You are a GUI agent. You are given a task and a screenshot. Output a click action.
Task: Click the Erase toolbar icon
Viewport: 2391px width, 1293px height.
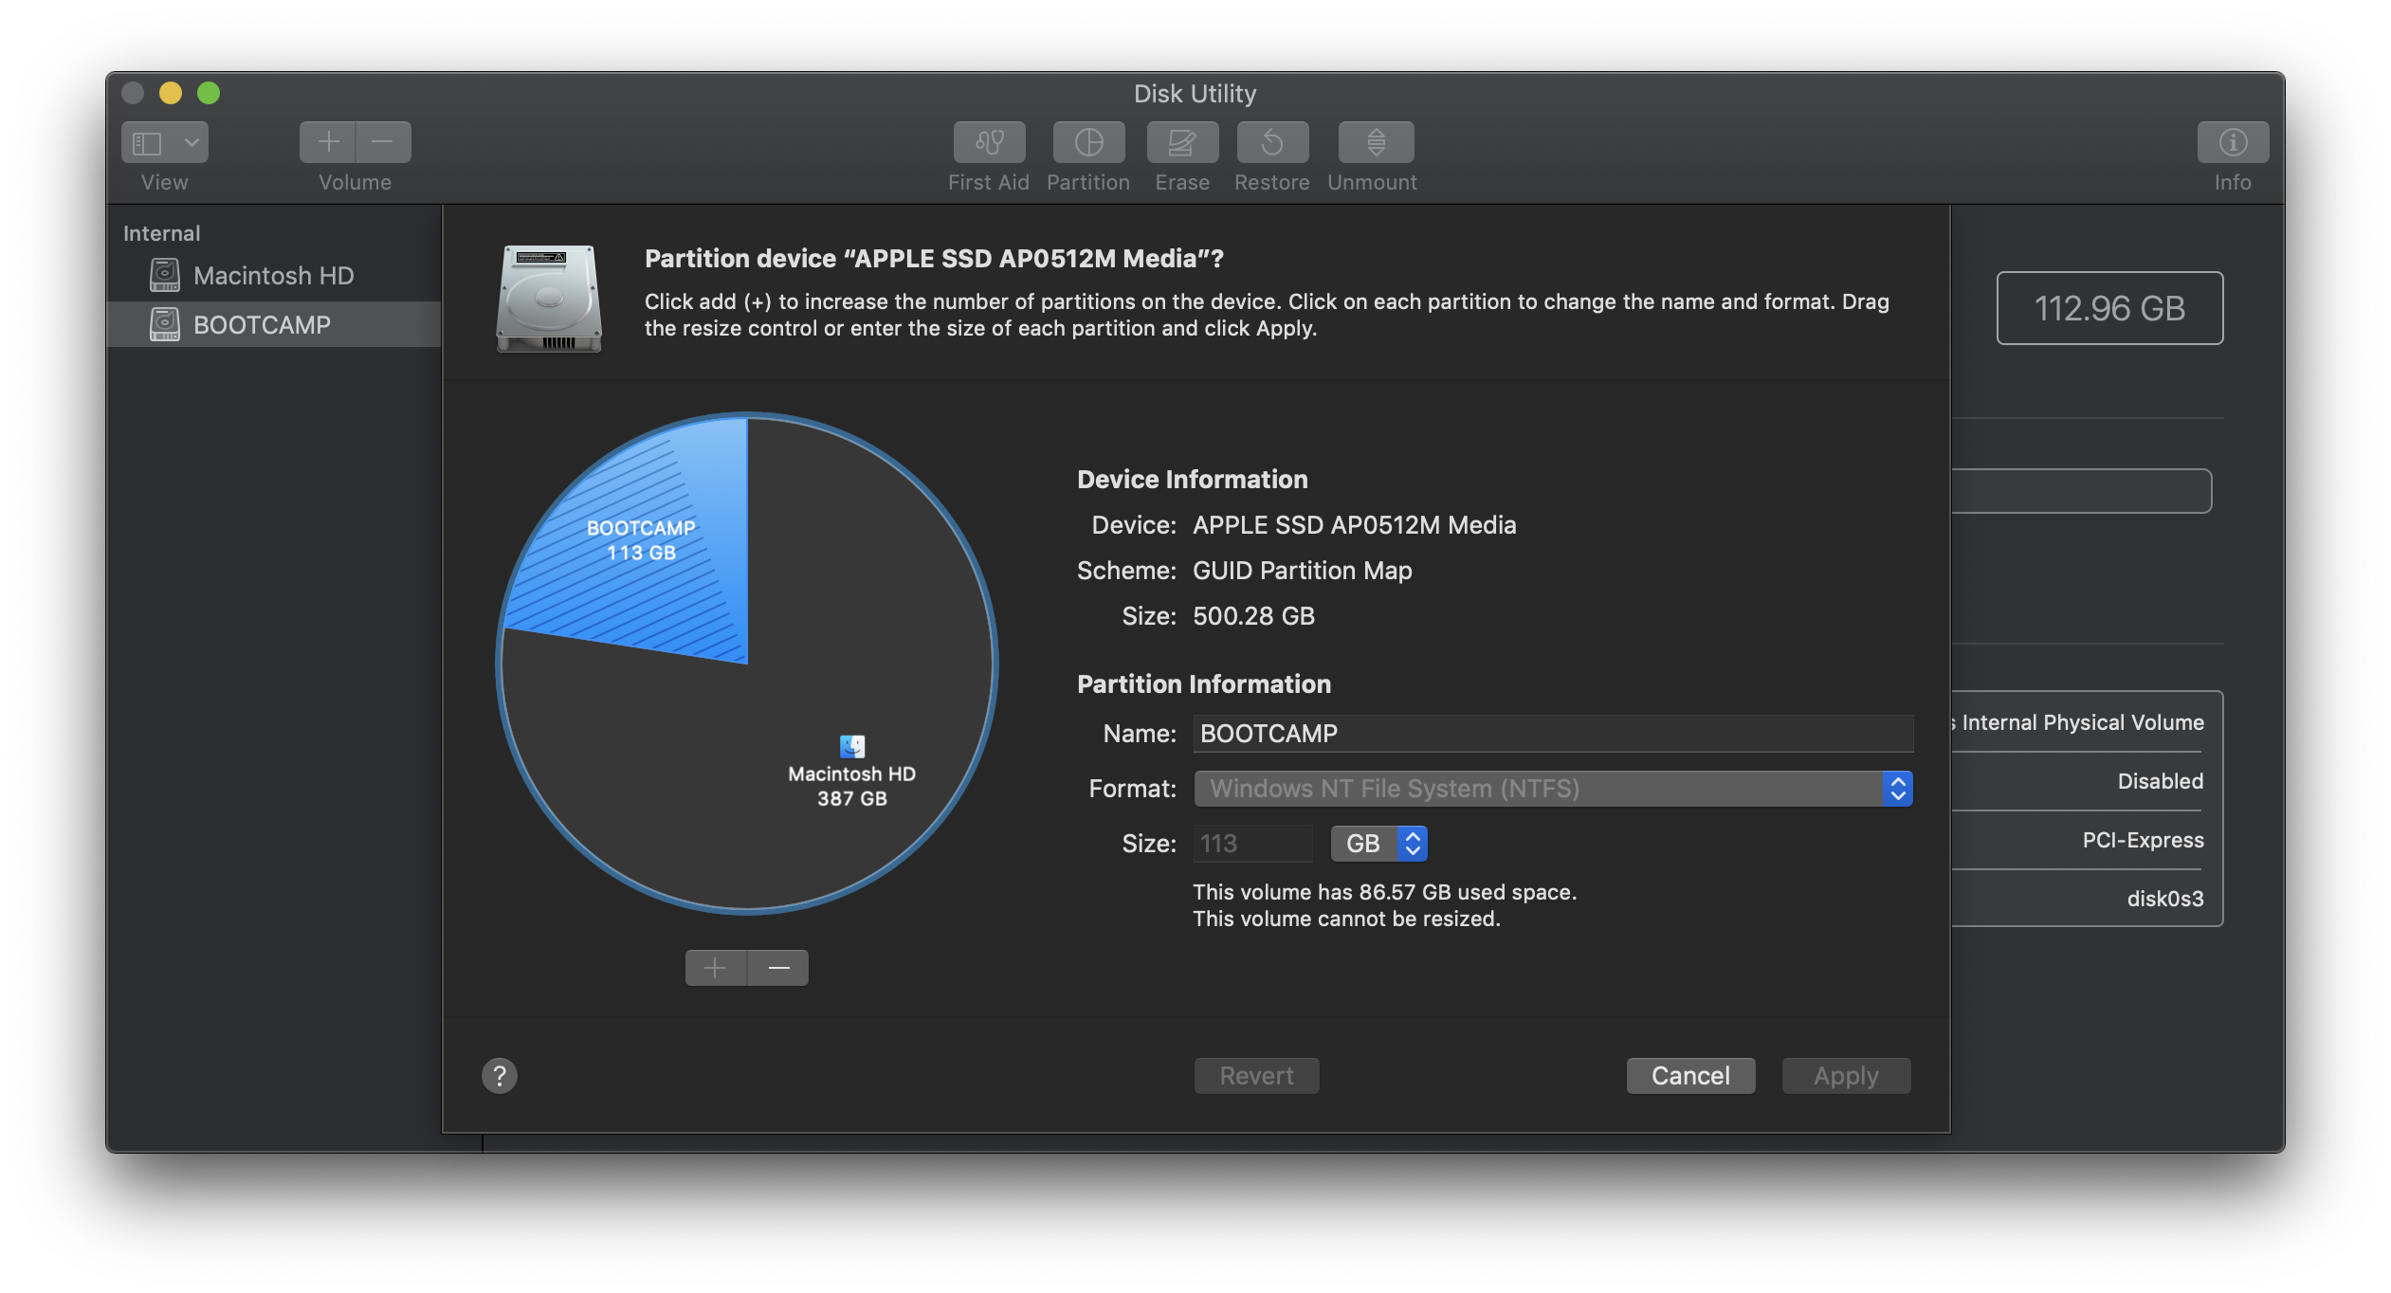click(1182, 142)
